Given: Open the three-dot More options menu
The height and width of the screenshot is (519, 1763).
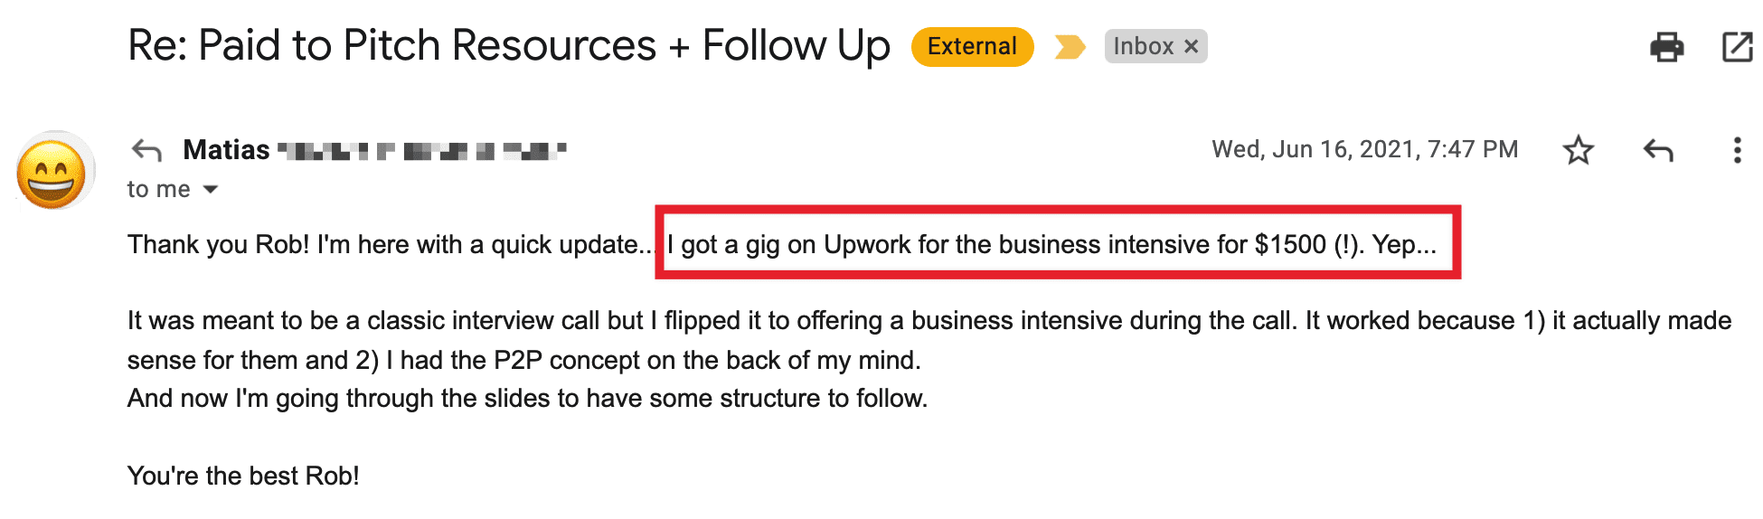Looking at the screenshot, I should [x=1737, y=150].
